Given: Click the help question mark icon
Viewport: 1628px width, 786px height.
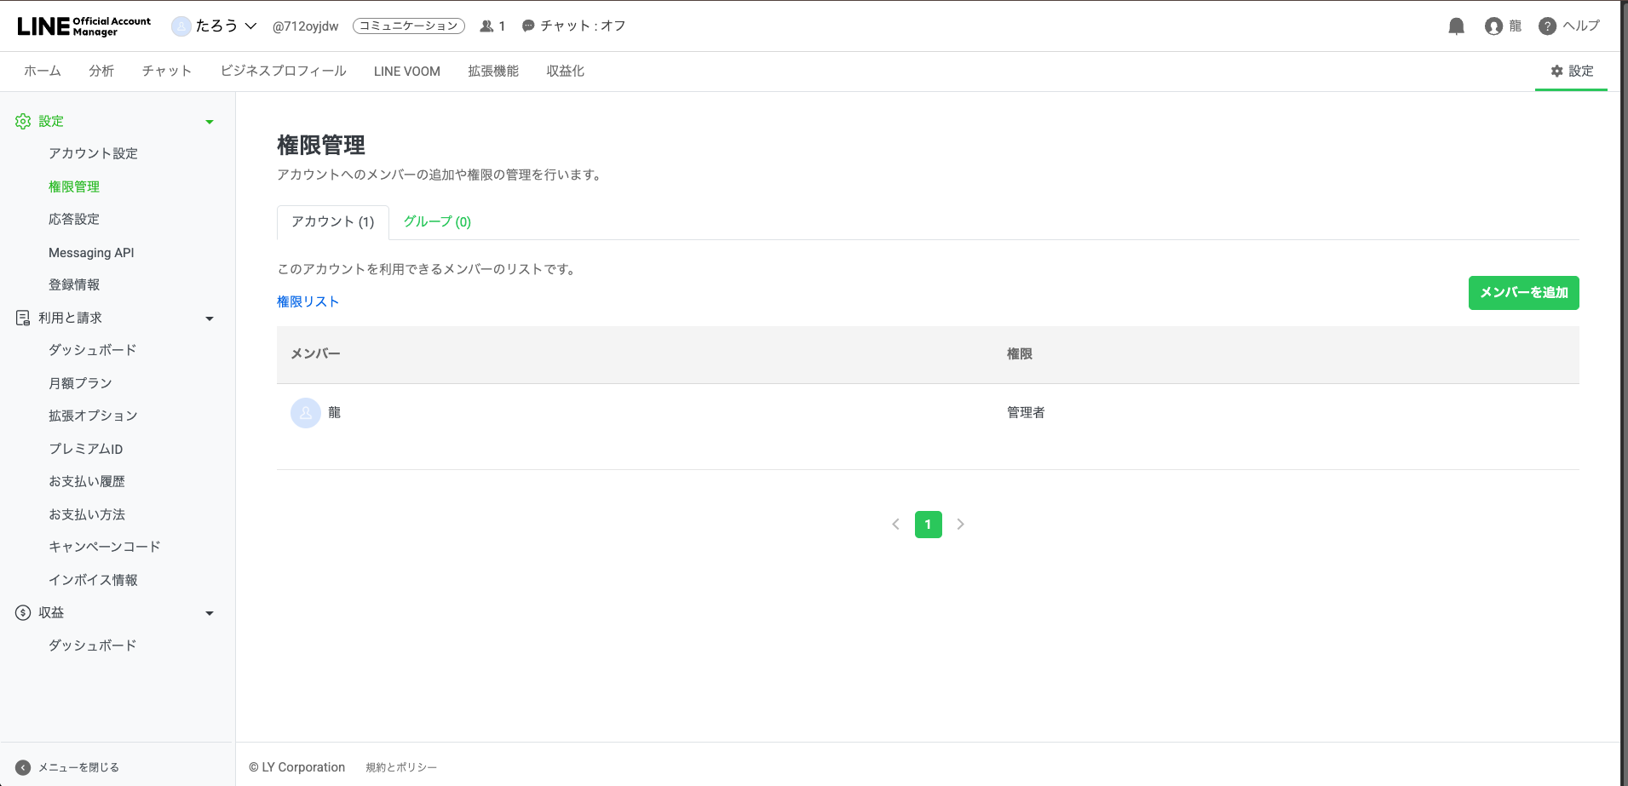Looking at the screenshot, I should pos(1547,26).
